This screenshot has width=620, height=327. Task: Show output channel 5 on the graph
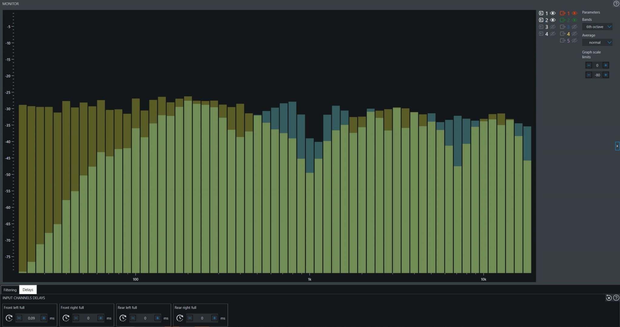[x=574, y=40]
